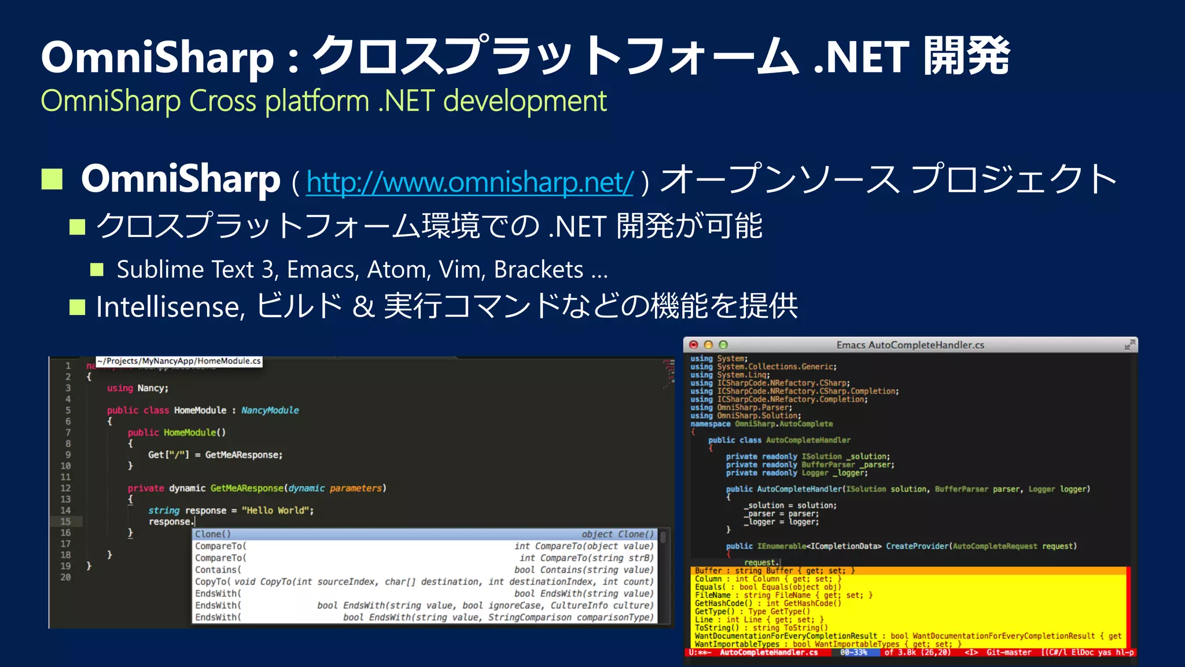Screen dimensions: 1185x667
Task: Click using Nancy; statement
Action: [138, 388]
